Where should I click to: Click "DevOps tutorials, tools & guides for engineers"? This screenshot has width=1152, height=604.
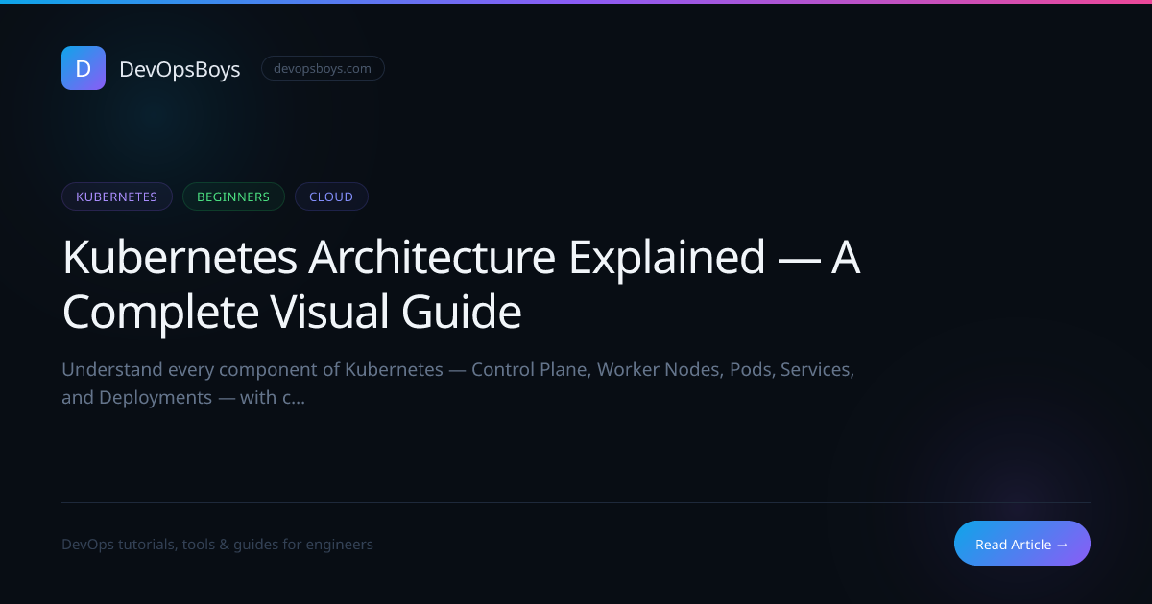tap(217, 545)
